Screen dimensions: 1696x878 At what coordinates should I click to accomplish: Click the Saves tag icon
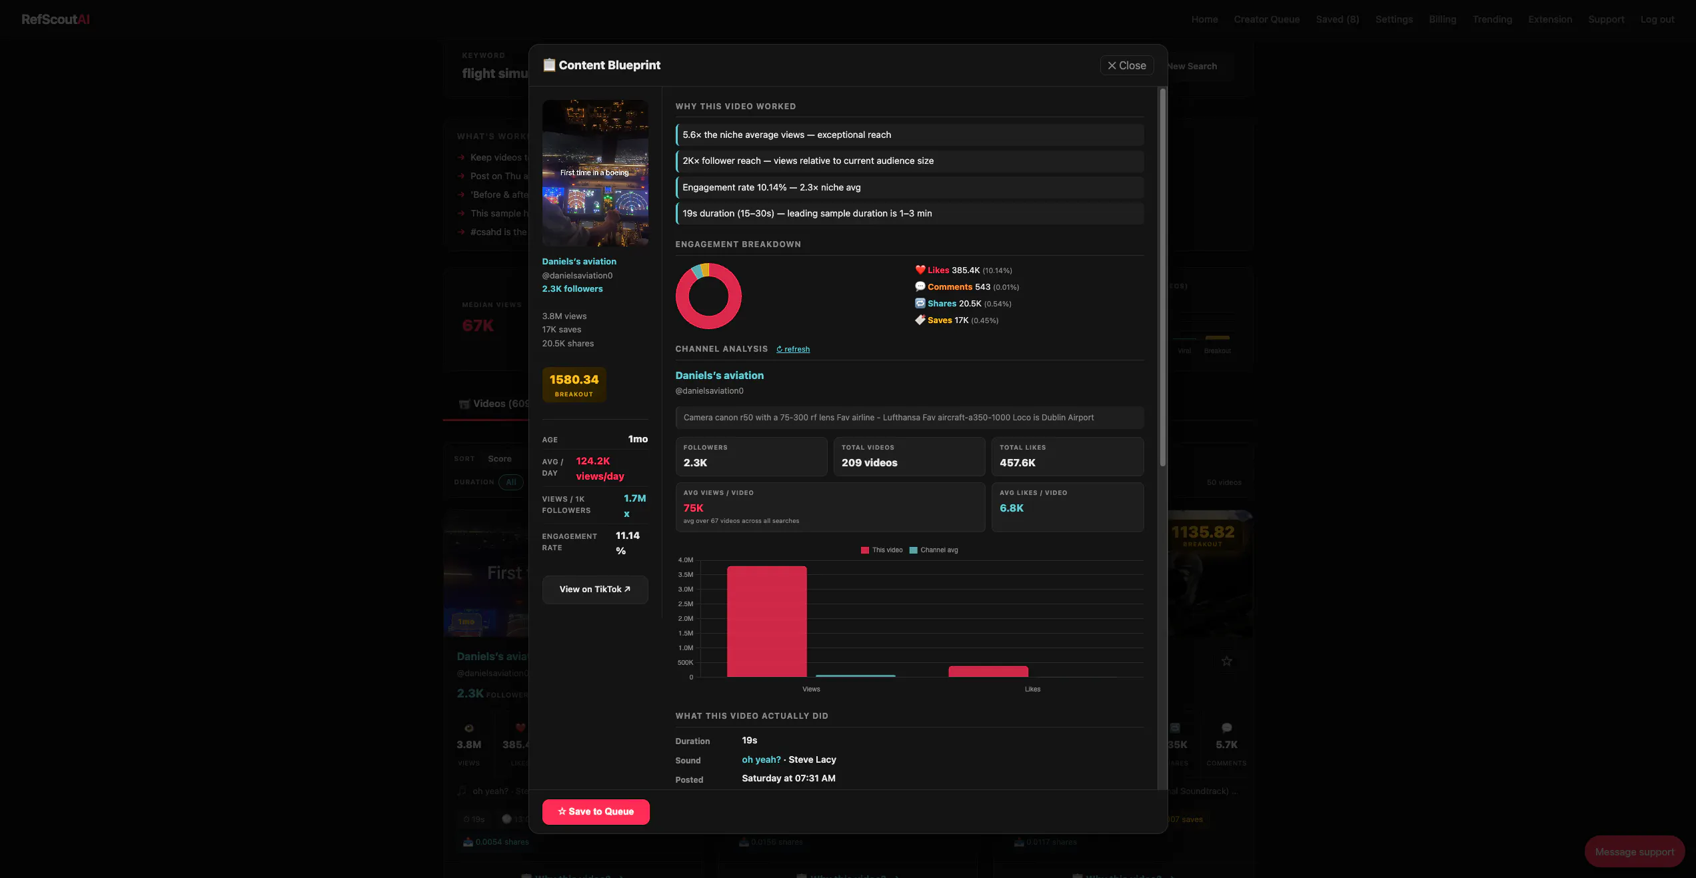(x=920, y=320)
